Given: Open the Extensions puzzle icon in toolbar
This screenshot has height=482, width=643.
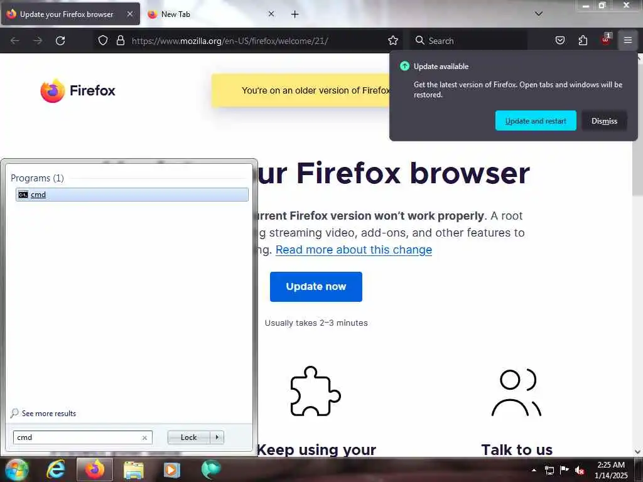Looking at the screenshot, I should point(583,40).
